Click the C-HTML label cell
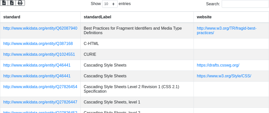The width and height of the screenshot is (269, 113). [91, 44]
